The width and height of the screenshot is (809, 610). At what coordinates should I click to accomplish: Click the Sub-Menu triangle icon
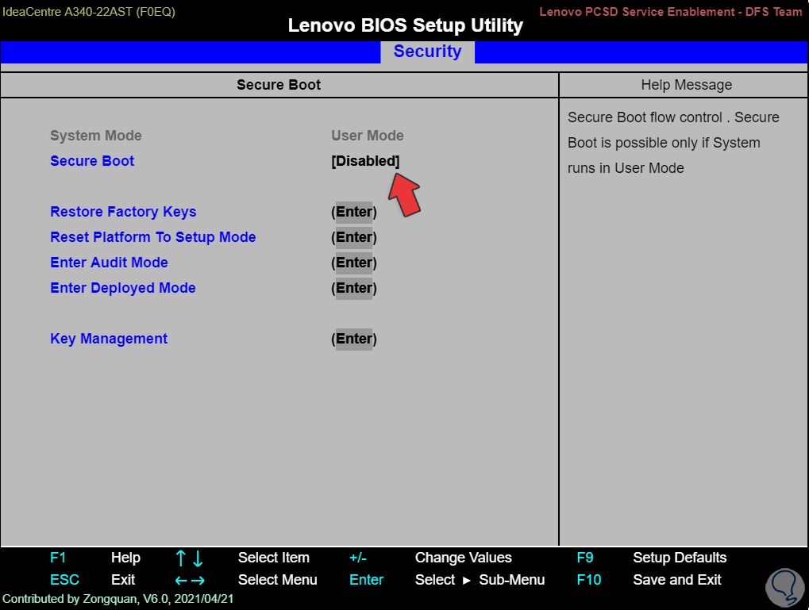tap(466, 581)
